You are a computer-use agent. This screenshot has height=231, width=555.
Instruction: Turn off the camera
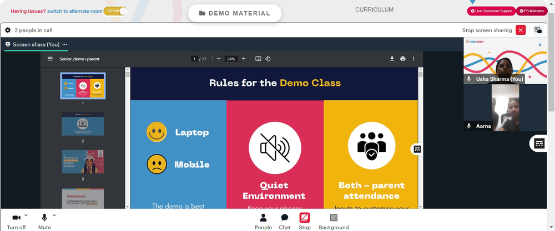click(x=16, y=222)
